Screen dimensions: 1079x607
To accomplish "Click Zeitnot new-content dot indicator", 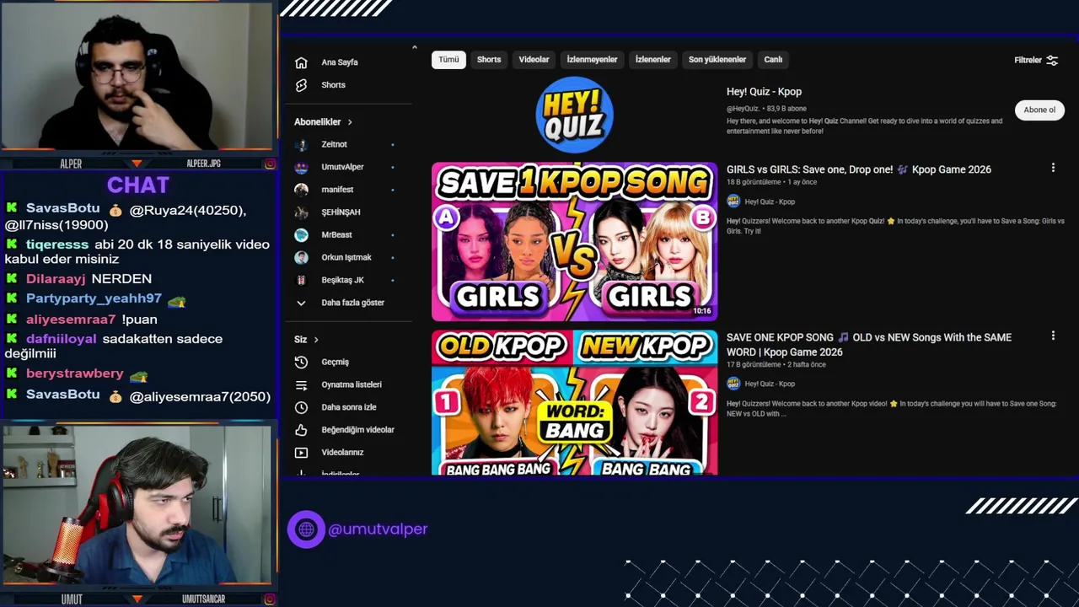I will point(392,144).
